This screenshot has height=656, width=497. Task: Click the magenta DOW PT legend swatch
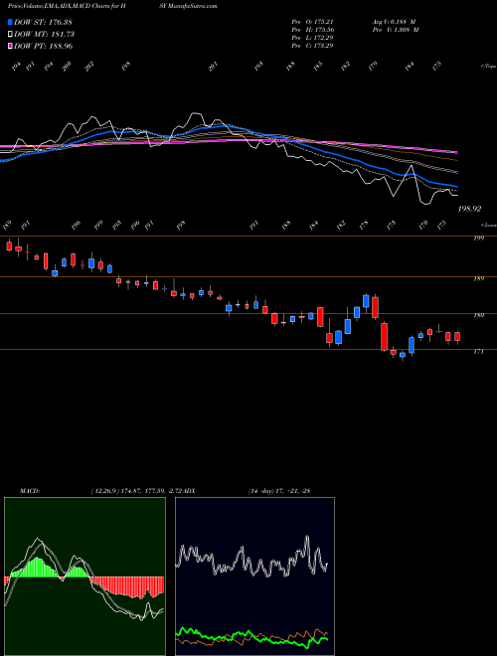[10, 46]
